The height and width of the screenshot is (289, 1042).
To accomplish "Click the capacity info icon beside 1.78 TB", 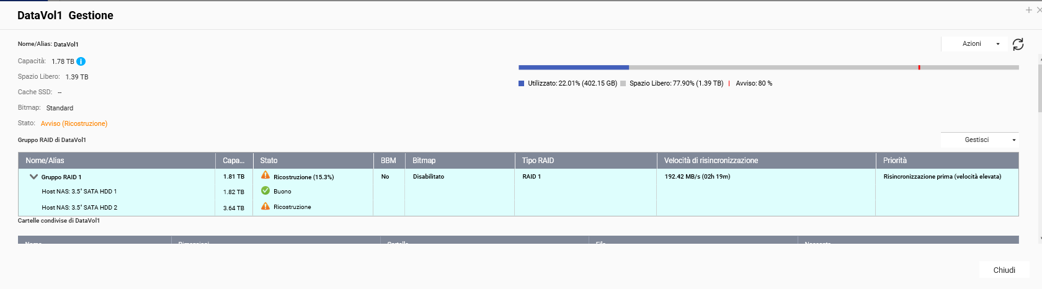I will 81,61.
